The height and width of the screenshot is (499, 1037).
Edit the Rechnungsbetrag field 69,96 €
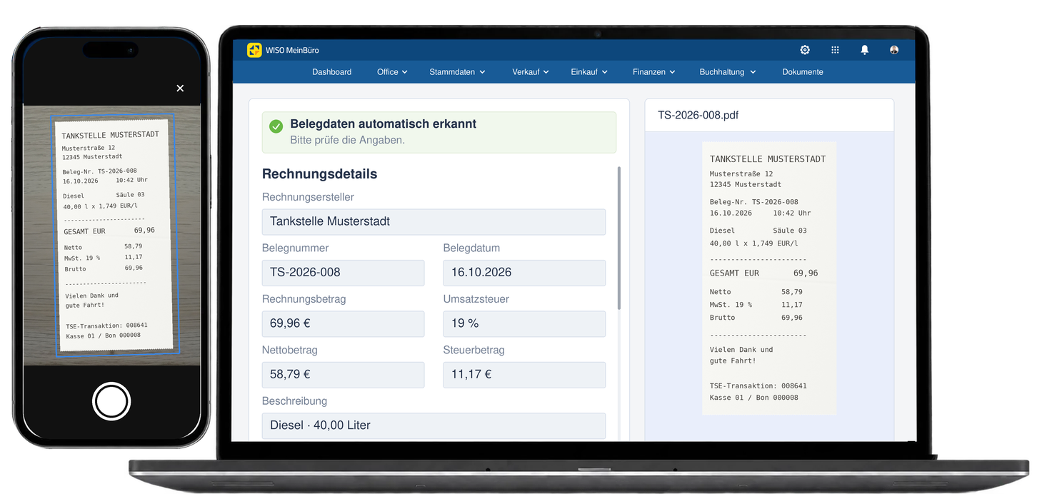pos(343,323)
